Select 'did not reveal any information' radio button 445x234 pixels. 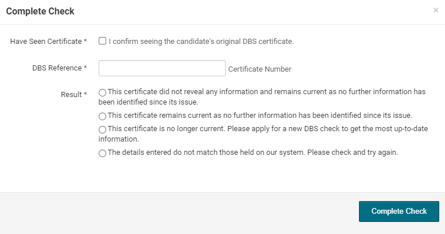click(x=102, y=92)
